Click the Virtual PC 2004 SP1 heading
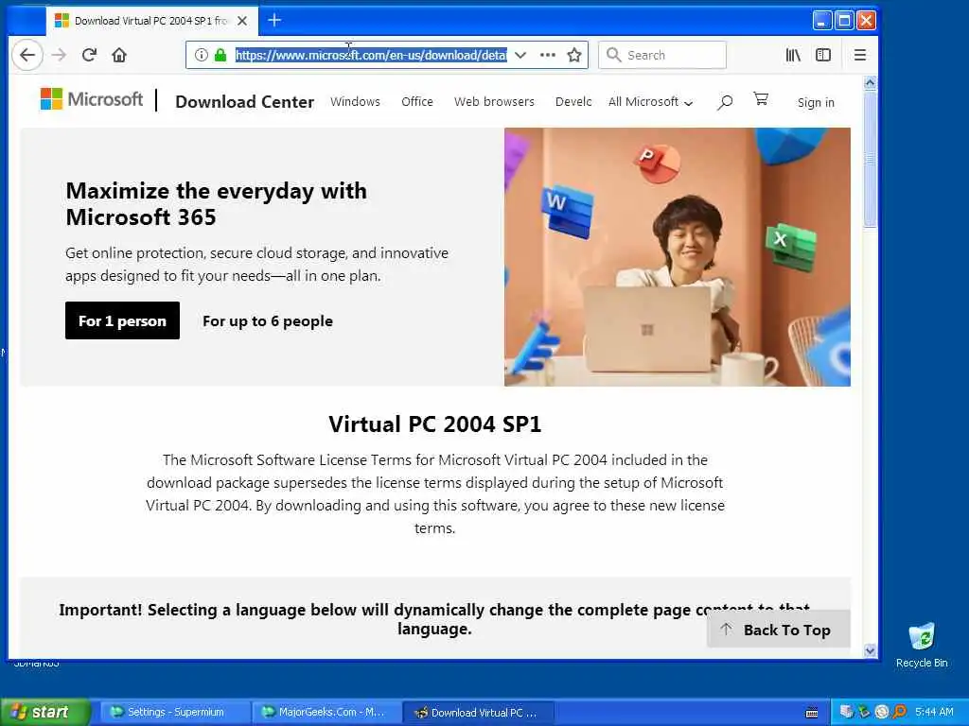This screenshot has height=726, width=969. coord(435,424)
